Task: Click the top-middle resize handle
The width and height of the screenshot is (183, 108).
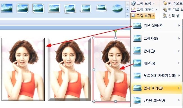Action: tap(115, 38)
